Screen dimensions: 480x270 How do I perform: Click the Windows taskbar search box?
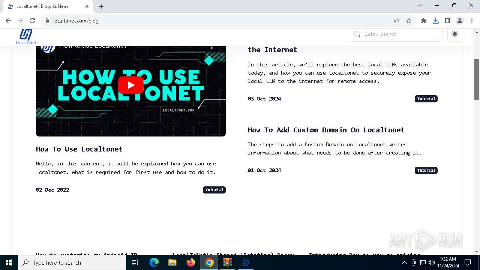point(72,262)
